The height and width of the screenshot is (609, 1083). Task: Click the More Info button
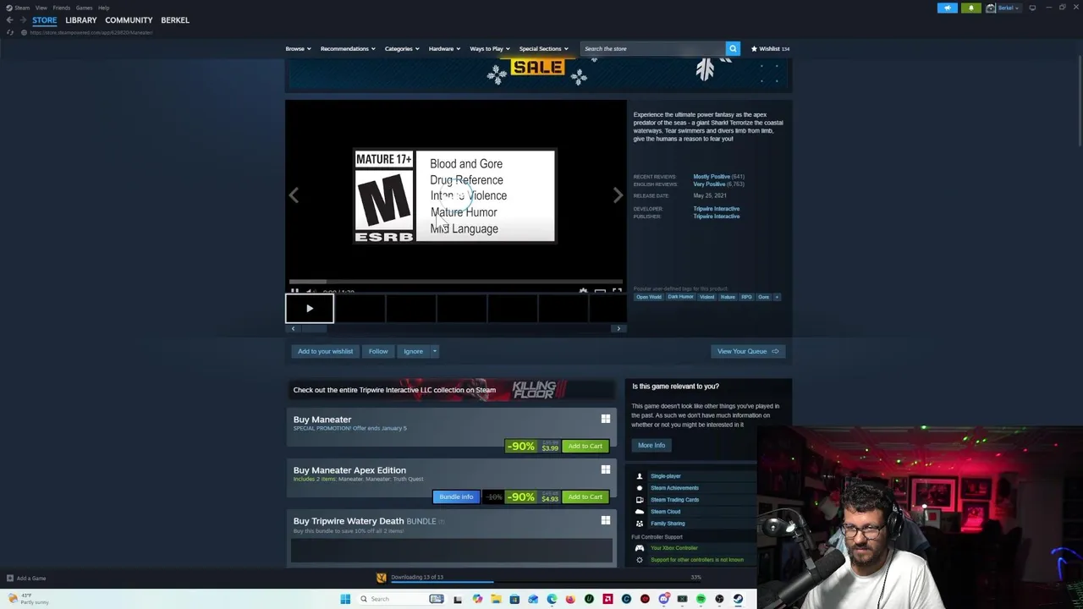[651, 445]
